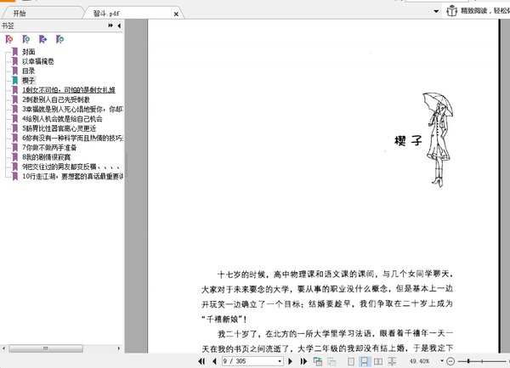This screenshot has width=510, height=368.
Task: Open bookmark 4给别人机会就是给自己机会
Action: tap(62, 119)
